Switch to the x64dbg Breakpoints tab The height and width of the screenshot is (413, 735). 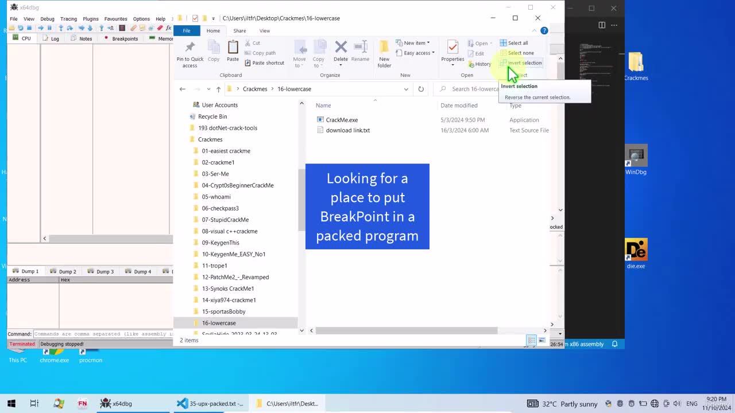coord(121,38)
